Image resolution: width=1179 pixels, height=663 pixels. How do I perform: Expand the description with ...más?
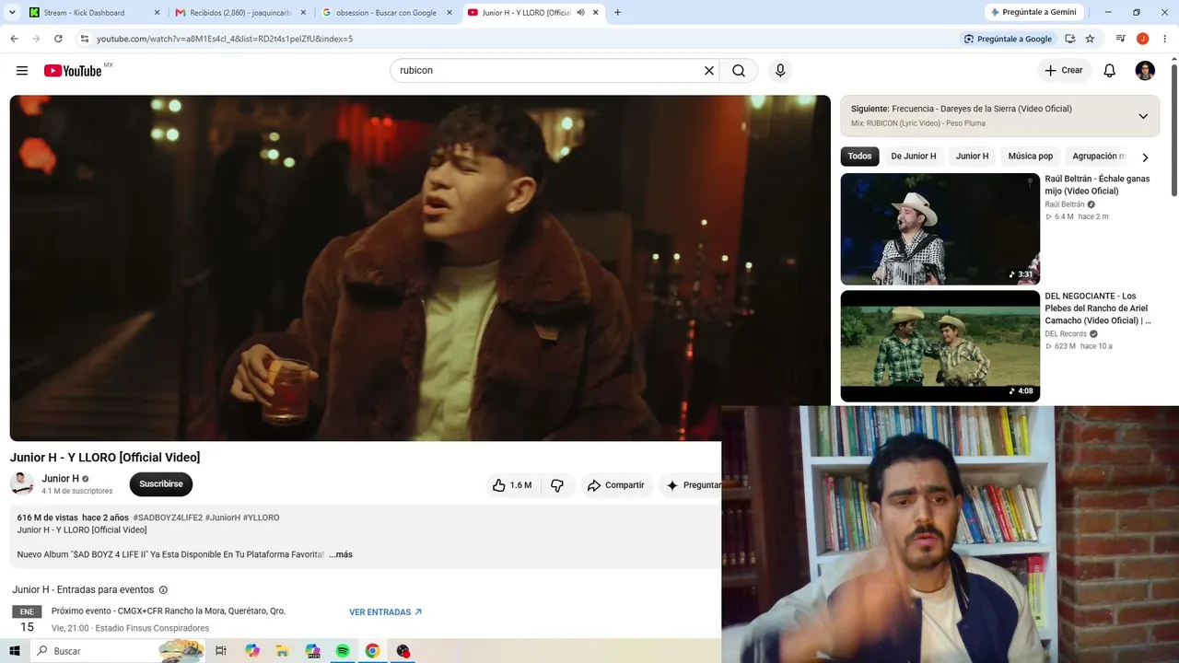click(x=341, y=554)
